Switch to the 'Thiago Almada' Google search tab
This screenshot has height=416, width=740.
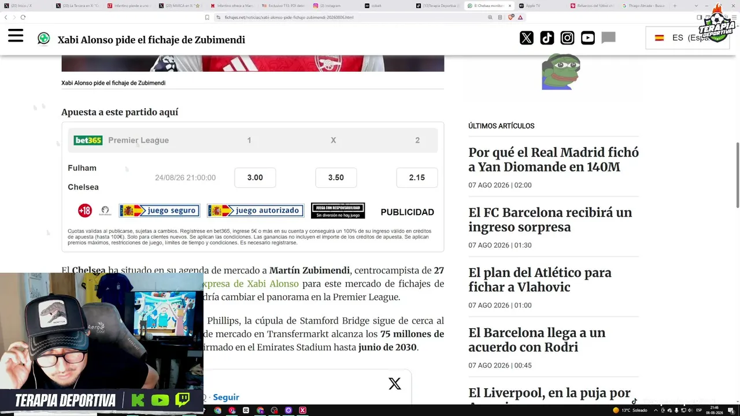coord(645,6)
